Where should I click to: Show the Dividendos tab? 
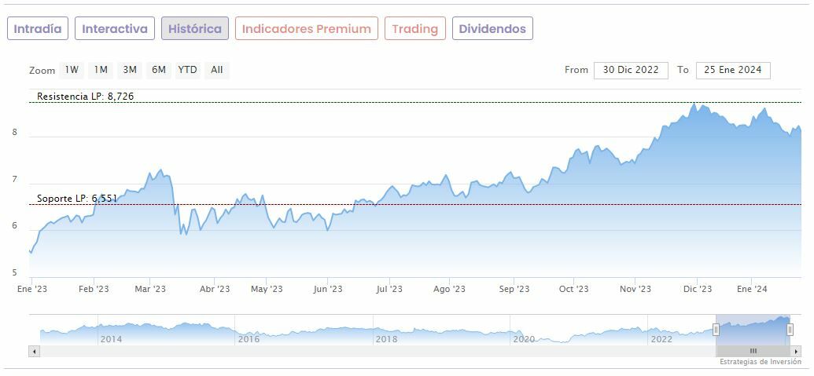point(492,29)
